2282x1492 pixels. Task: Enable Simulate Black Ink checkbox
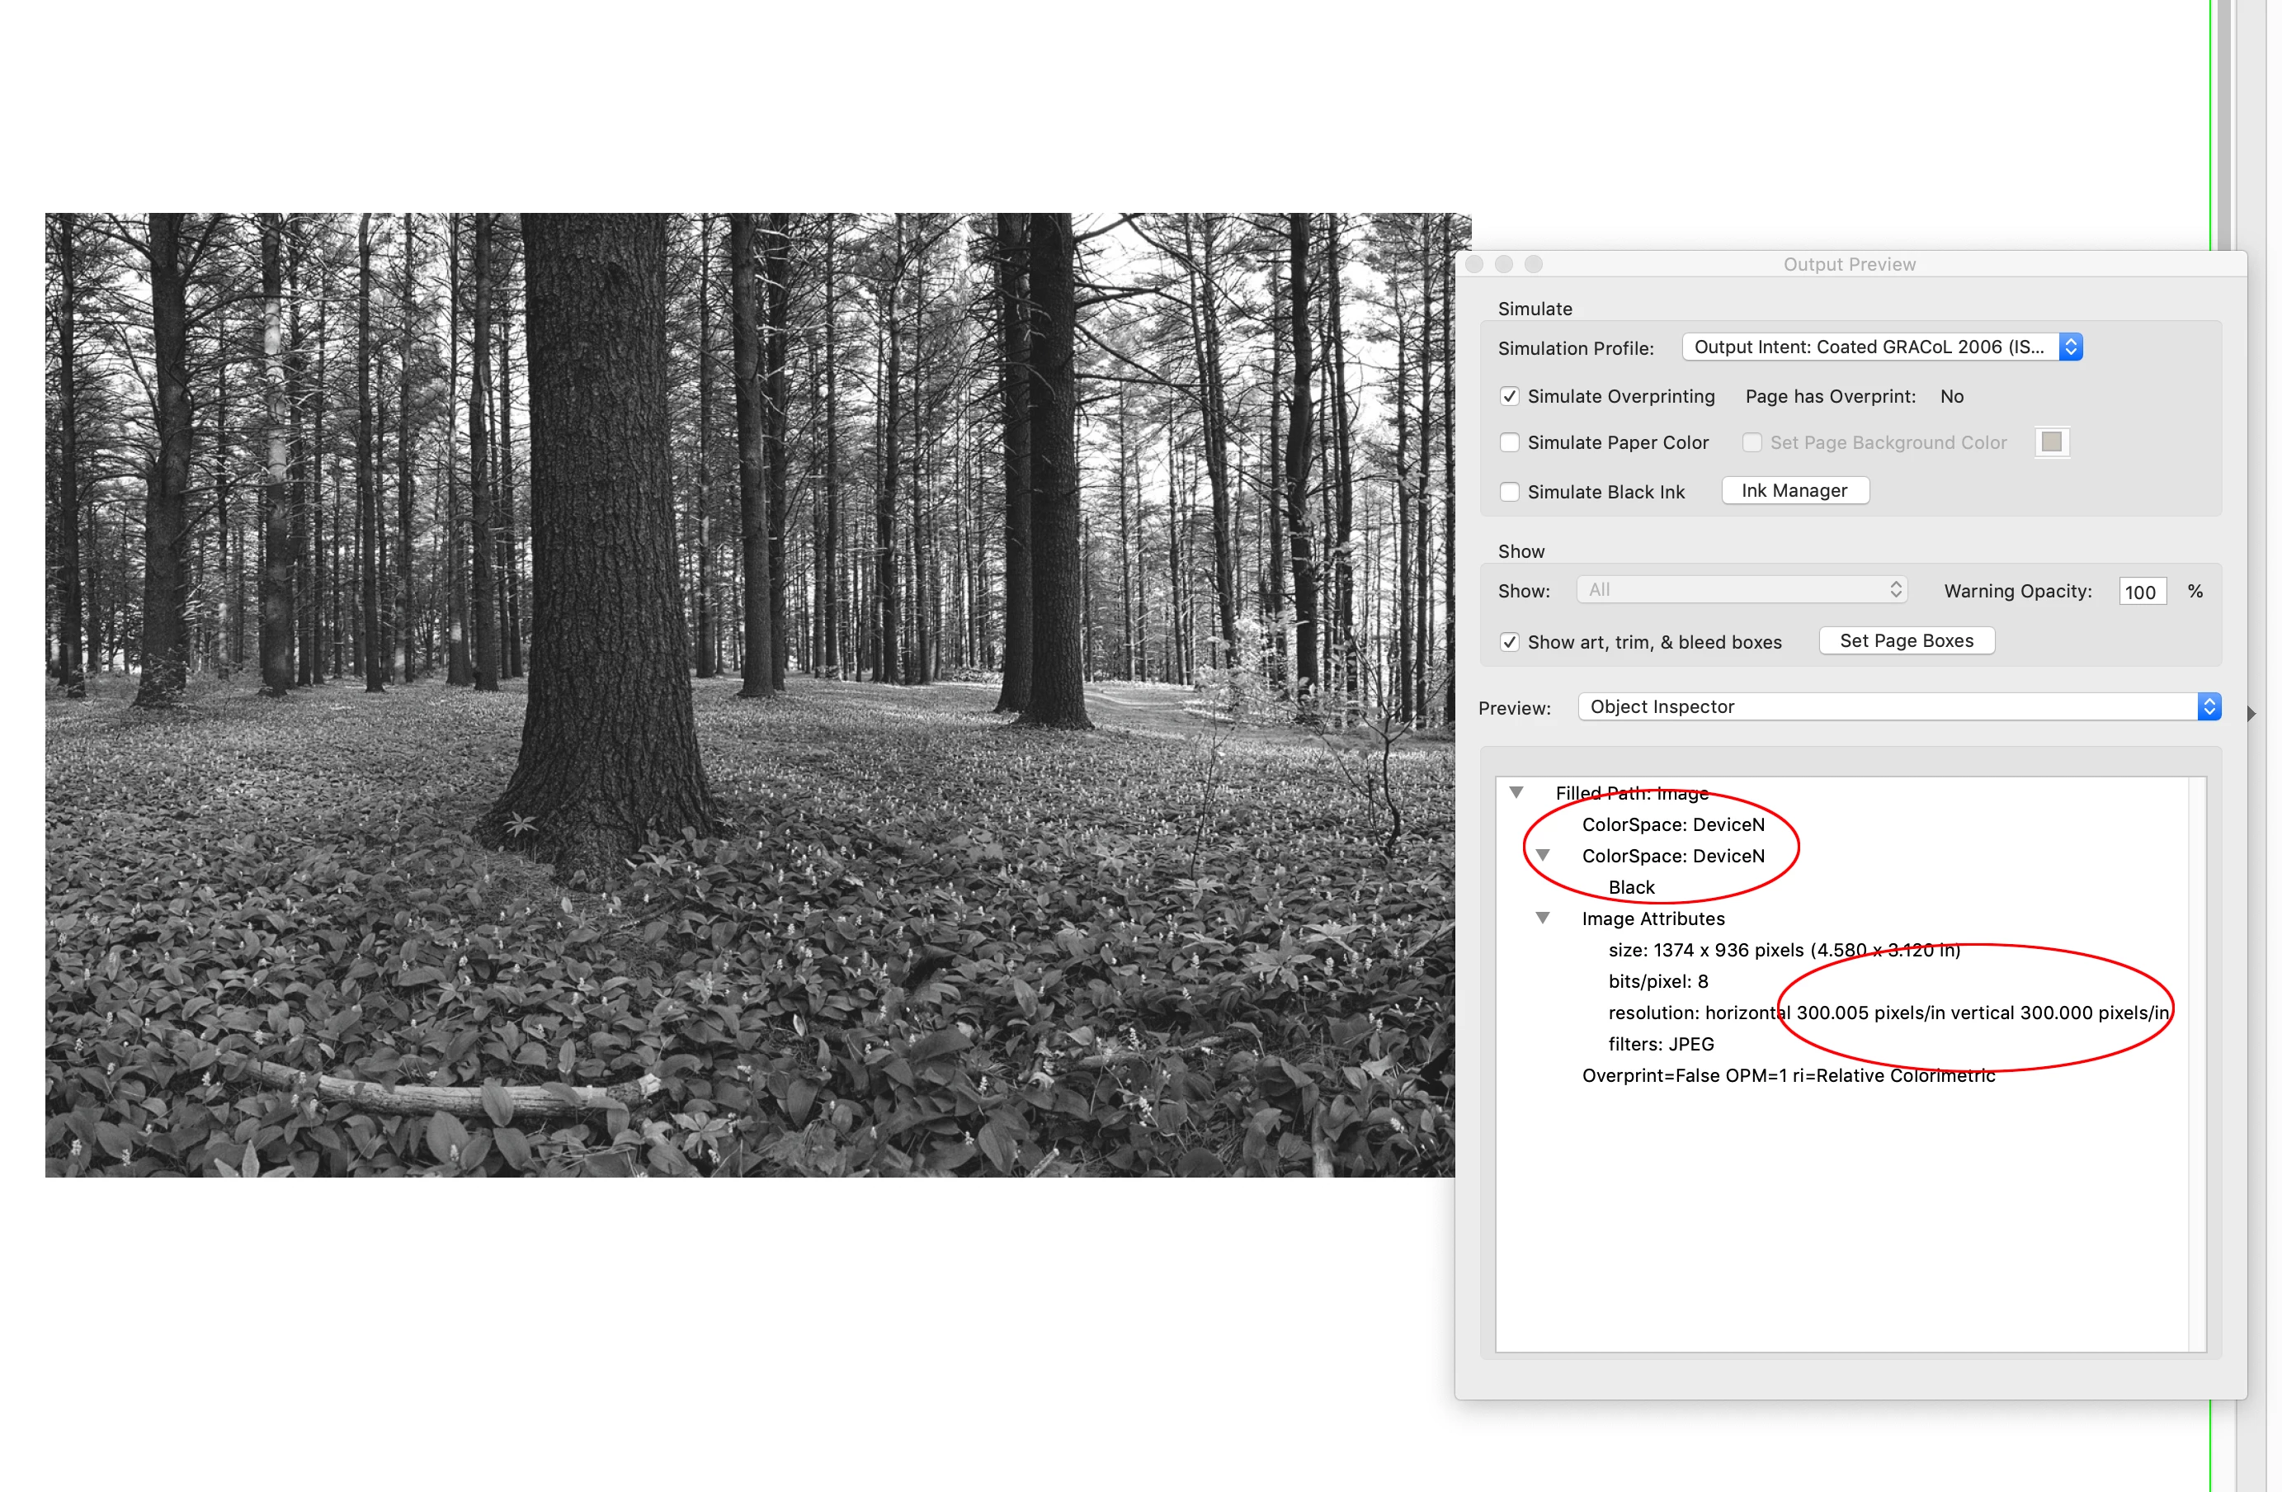tap(1509, 492)
